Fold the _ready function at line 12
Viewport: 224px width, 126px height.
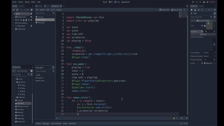tap(65, 48)
